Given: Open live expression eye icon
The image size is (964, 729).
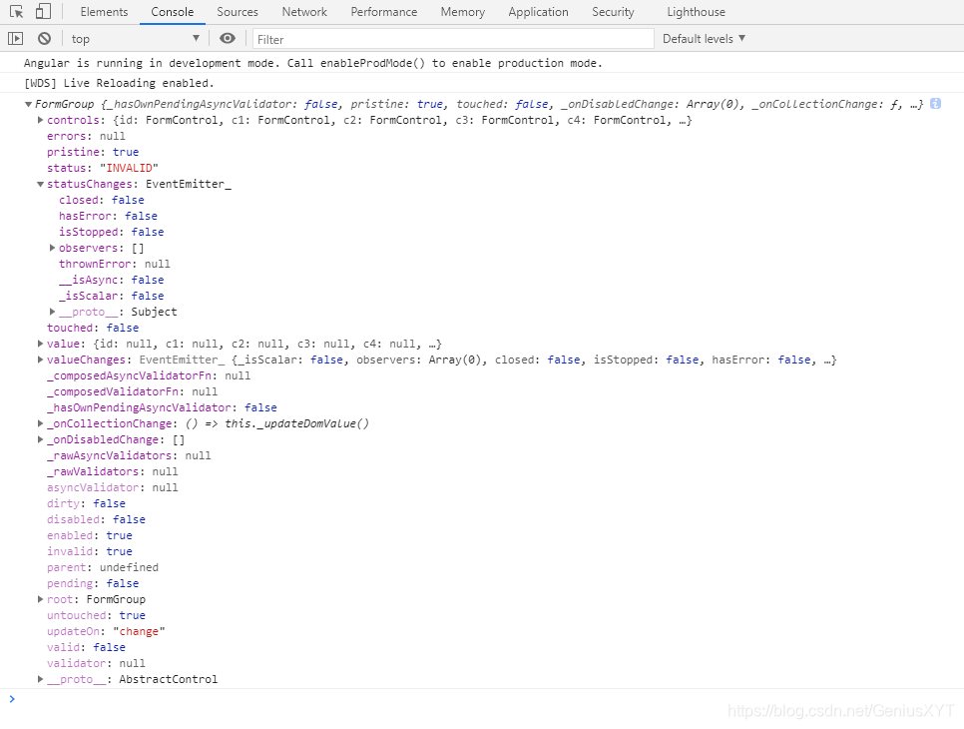Looking at the screenshot, I should tap(228, 39).
